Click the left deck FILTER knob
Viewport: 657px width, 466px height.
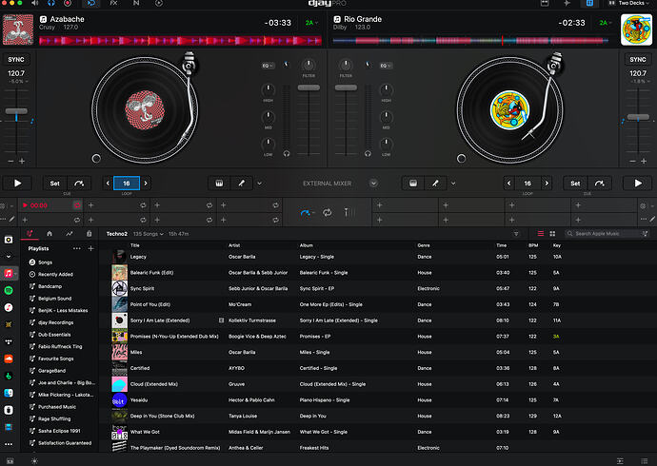coord(309,65)
